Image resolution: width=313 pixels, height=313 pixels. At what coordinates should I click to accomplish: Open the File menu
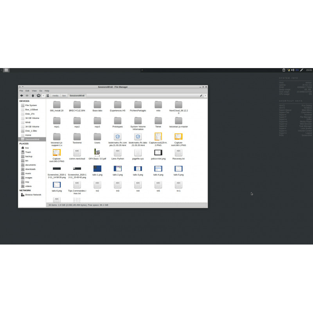(21, 90)
